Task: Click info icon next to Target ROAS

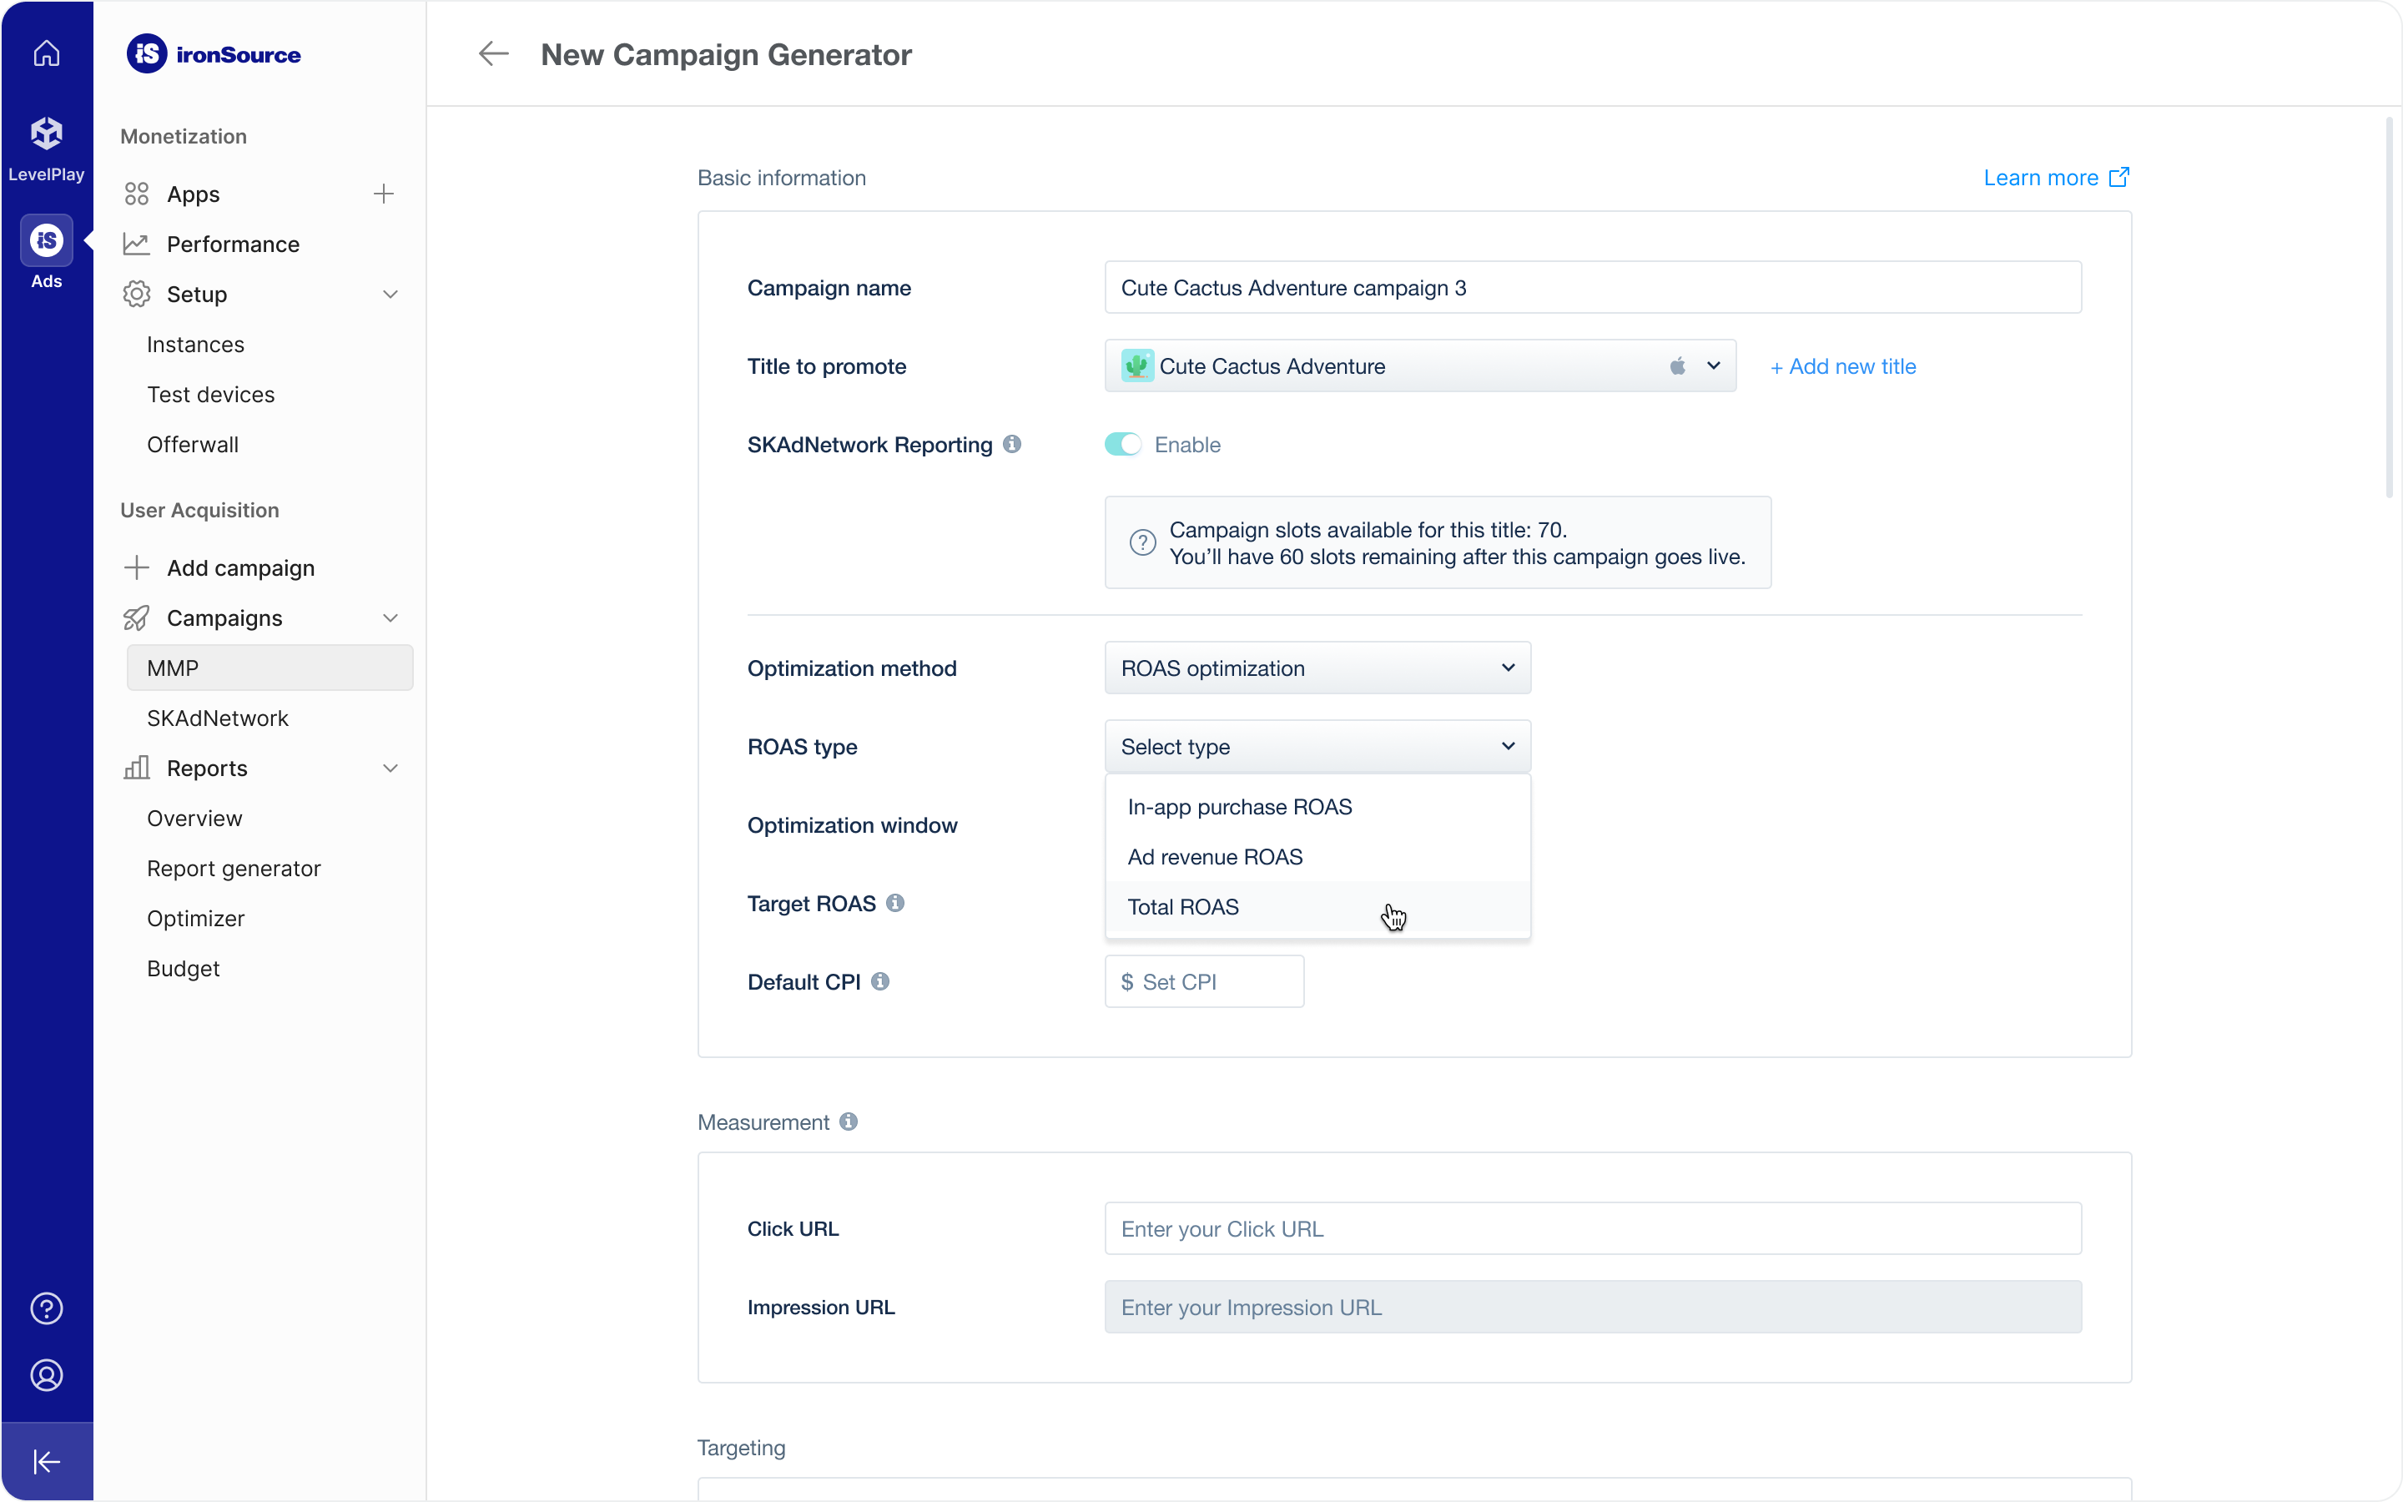Action: pyautogui.click(x=894, y=903)
